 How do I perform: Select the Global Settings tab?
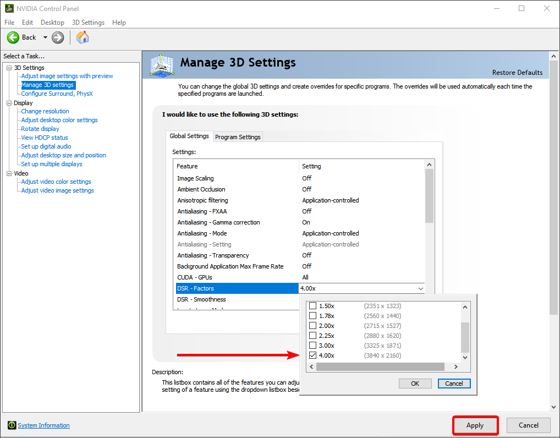pyautogui.click(x=189, y=136)
